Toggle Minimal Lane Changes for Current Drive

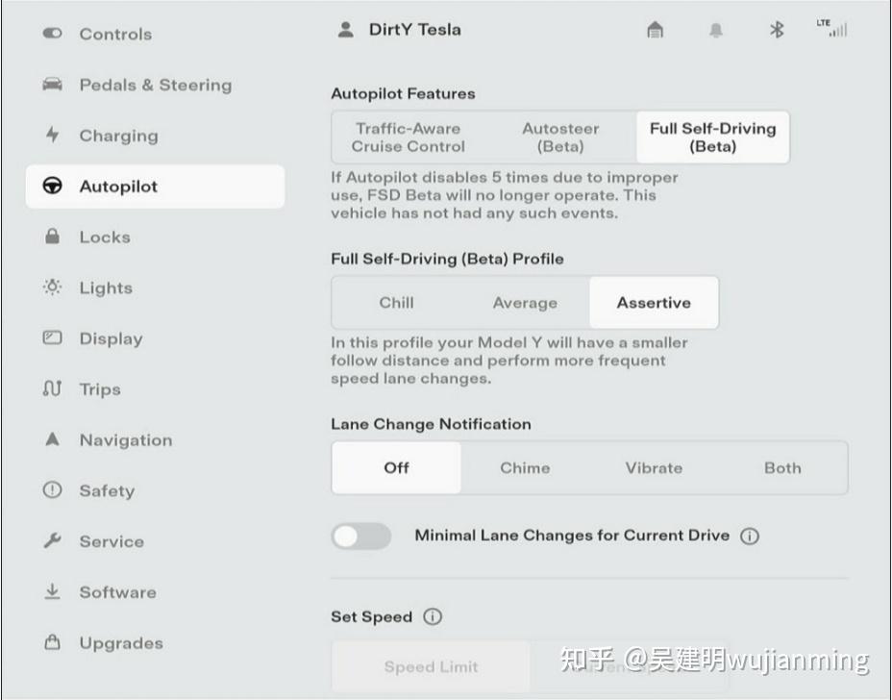(361, 537)
